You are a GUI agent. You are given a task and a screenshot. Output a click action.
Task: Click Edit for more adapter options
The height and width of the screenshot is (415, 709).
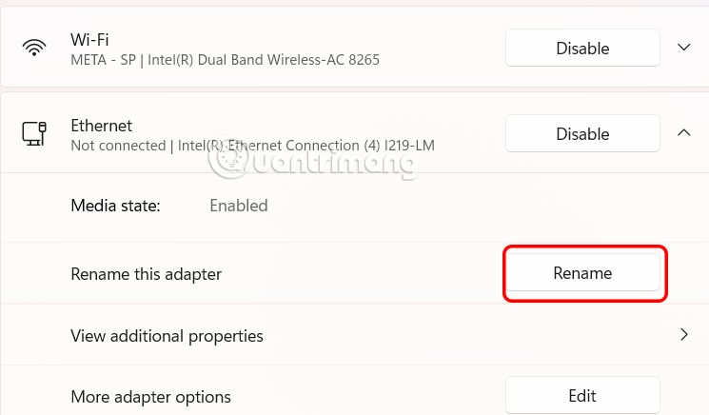tap(582, 396)
